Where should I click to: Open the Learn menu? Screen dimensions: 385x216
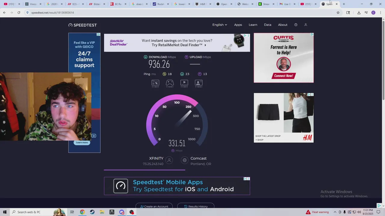253,25
